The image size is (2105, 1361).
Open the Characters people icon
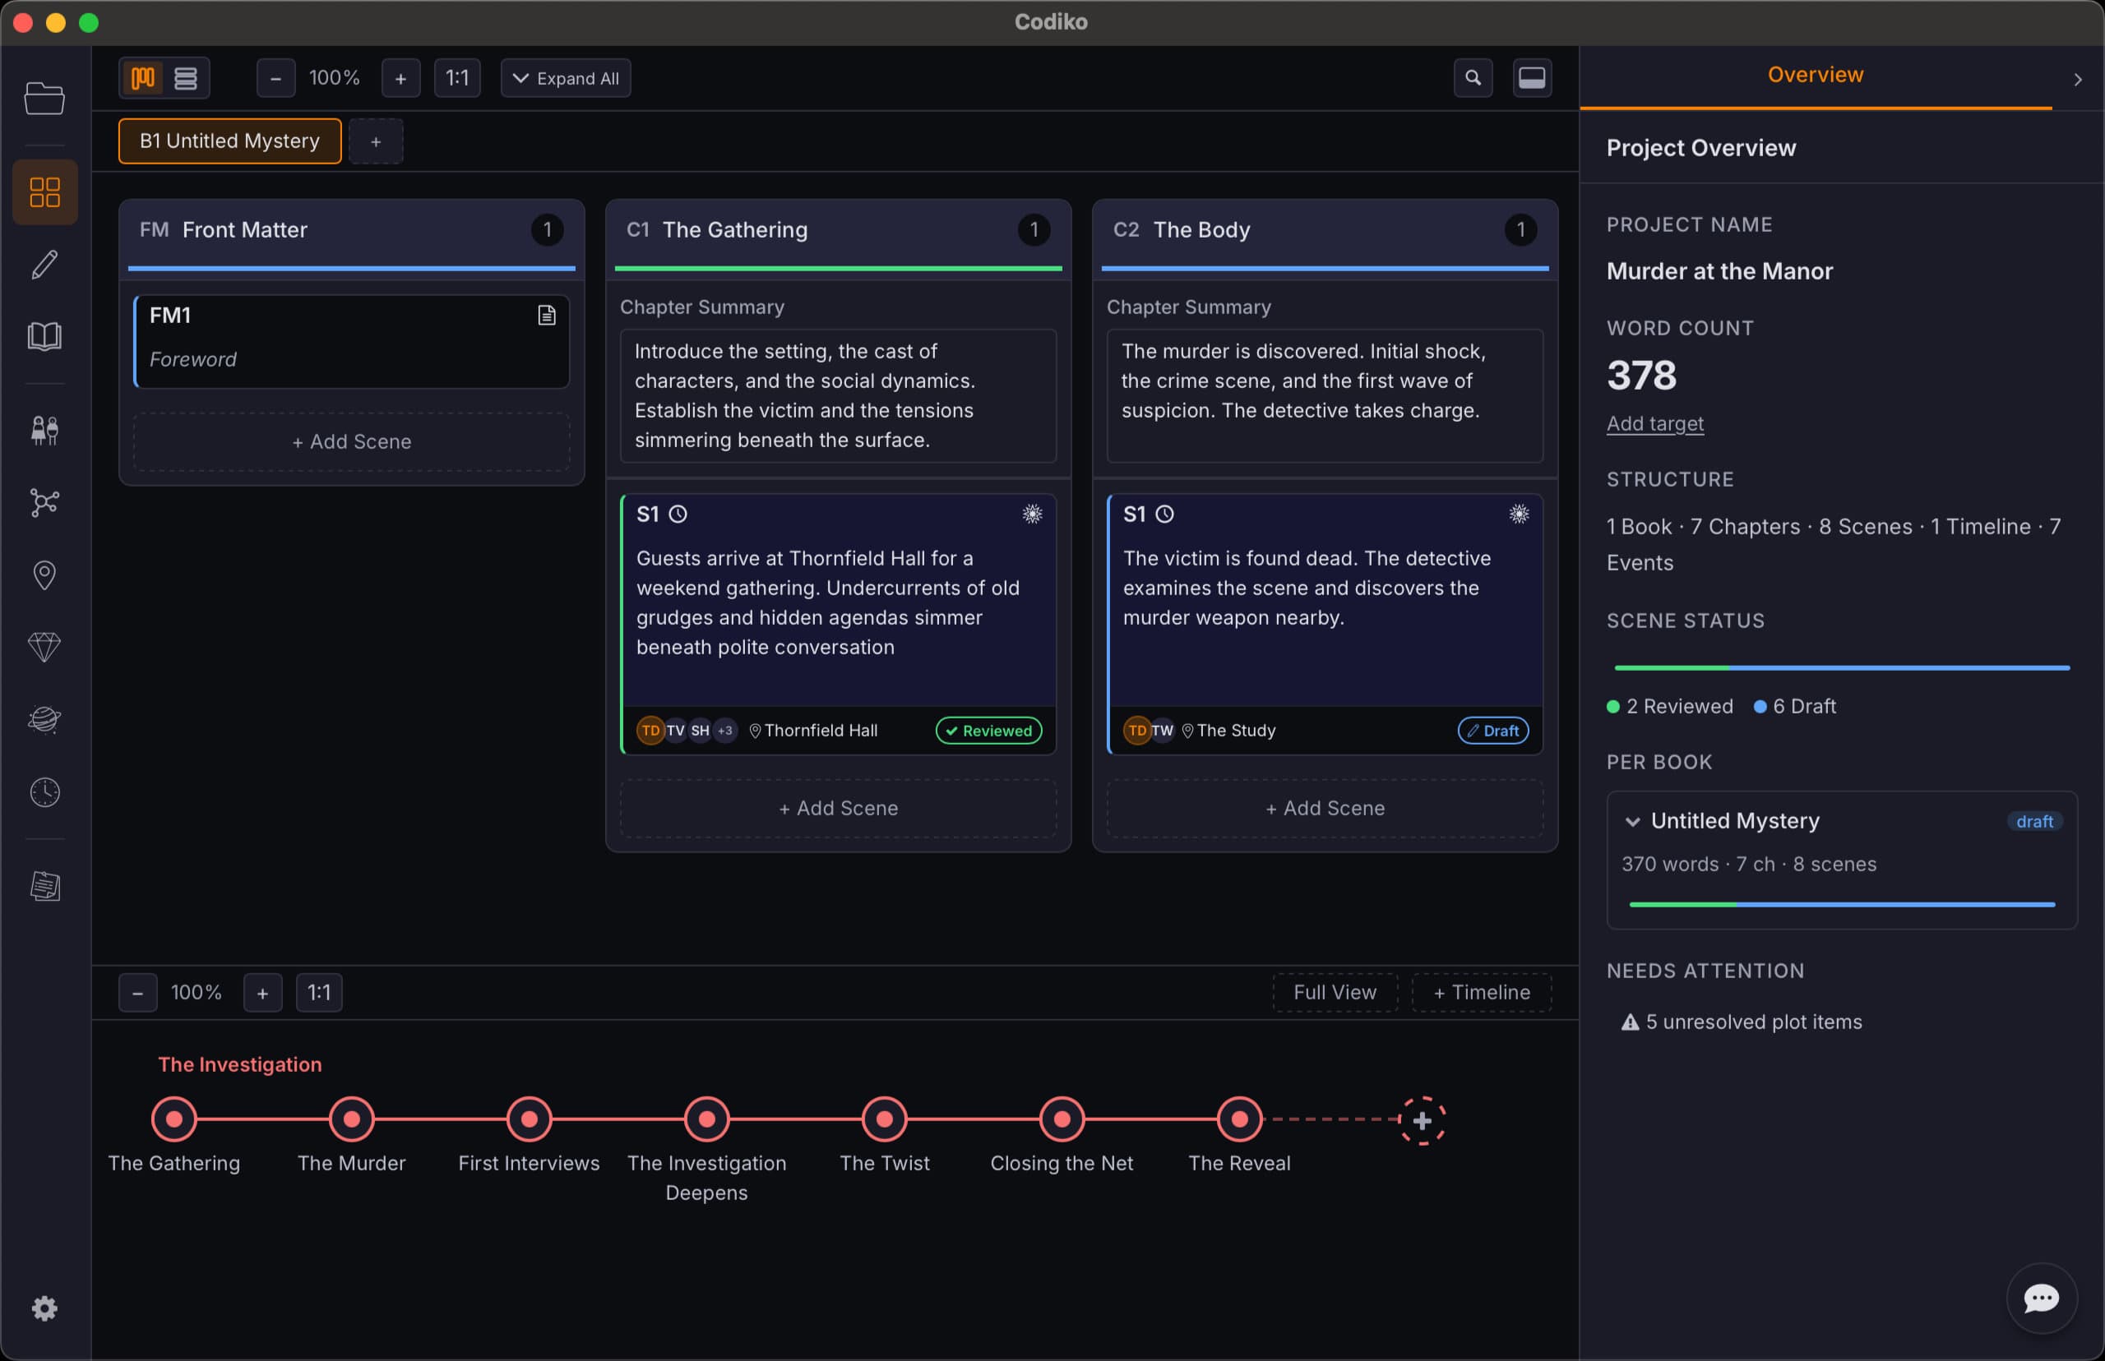[44, 431]
